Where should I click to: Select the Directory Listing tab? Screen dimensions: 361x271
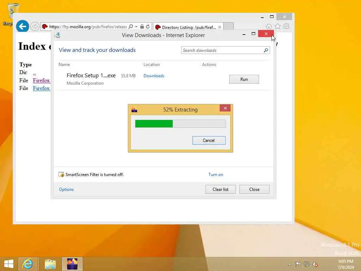(x=188, y=27)
